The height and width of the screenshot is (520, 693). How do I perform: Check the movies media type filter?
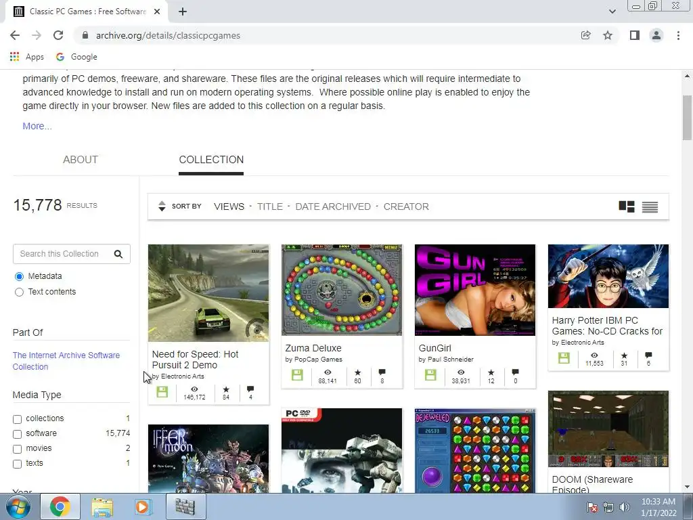[x=17, y=449]
